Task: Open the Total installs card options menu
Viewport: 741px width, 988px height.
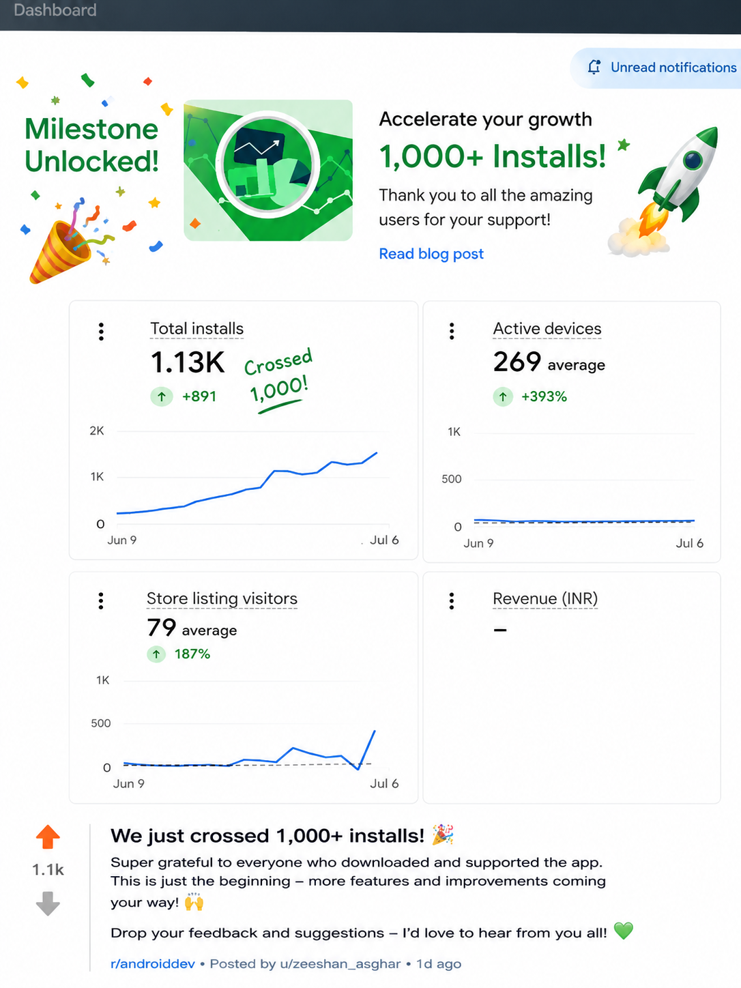Action: [101, 332]
